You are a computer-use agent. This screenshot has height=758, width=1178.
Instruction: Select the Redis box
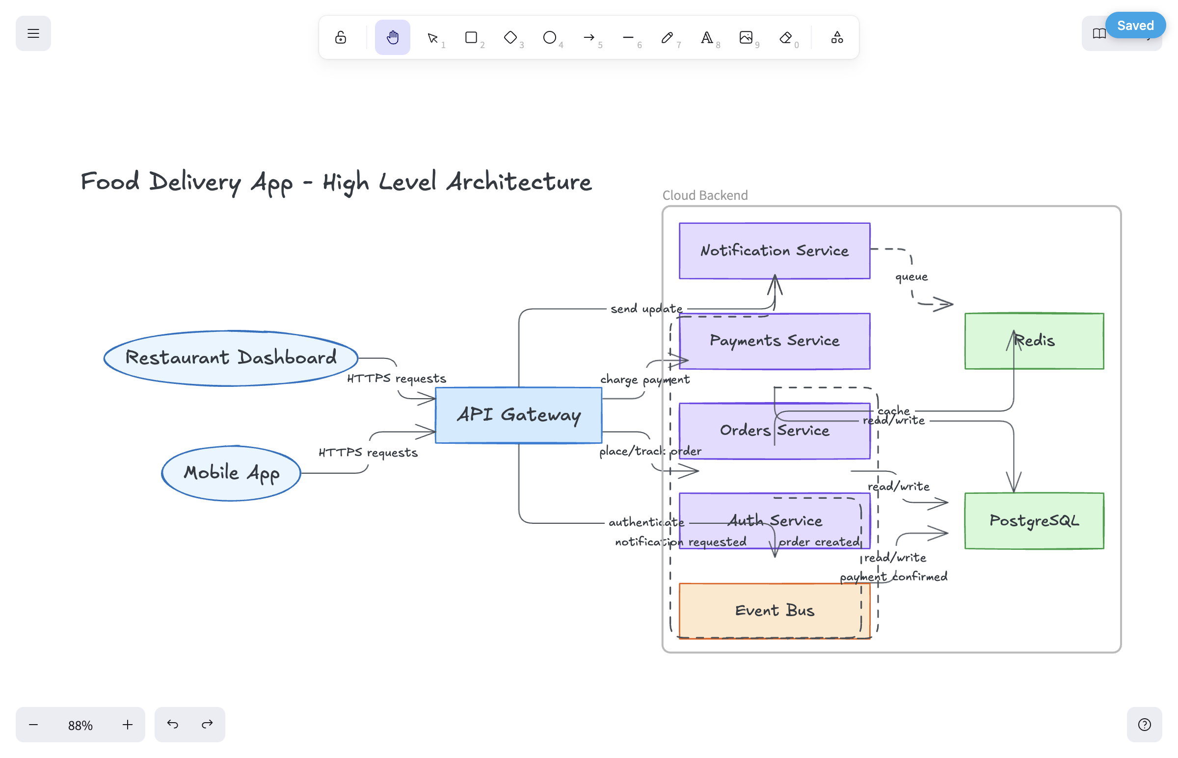[1034, 341]
